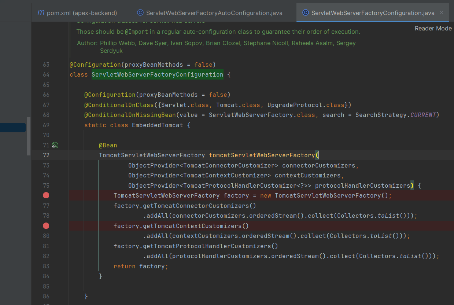This screenshot has height=305, width=454.
Task: Click the tomcatServletWebServerFactory method name
Action: pos(262,155)
